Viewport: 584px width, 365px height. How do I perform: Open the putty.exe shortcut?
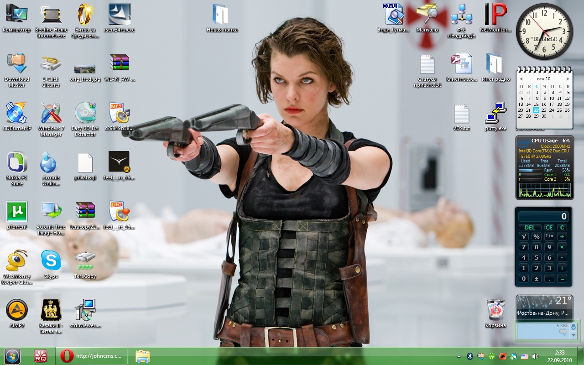495,117
